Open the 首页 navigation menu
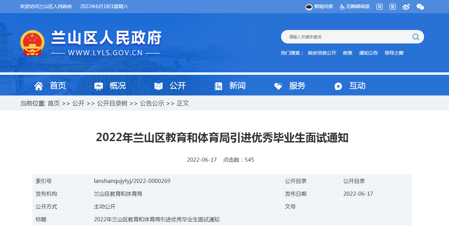 (58, 86)
